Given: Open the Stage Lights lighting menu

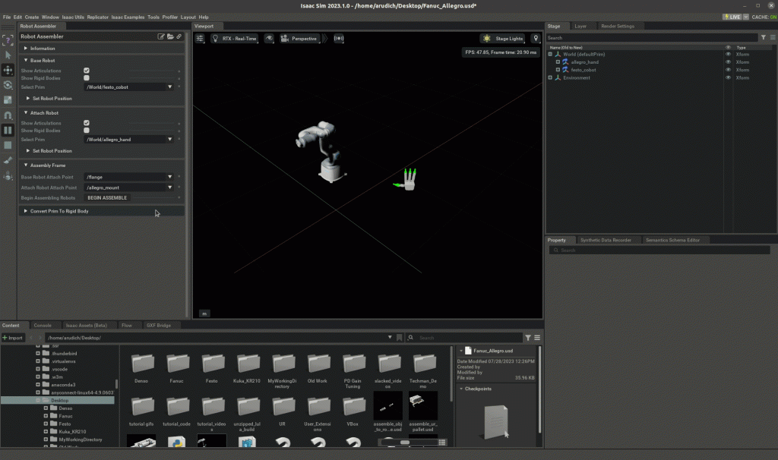Looking at the screenshot, I should pos(504,38).
